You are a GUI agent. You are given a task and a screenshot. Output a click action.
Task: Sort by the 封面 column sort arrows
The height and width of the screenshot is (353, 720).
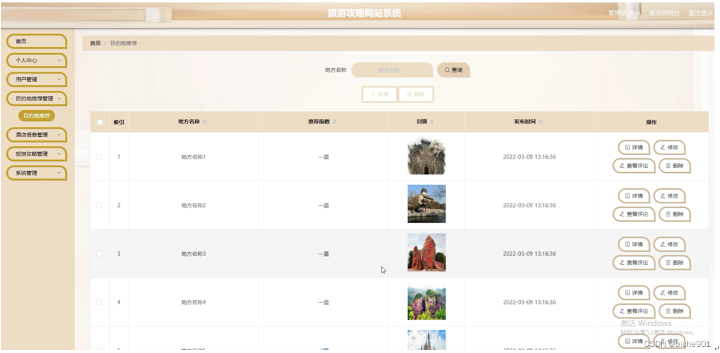point(432,121)
